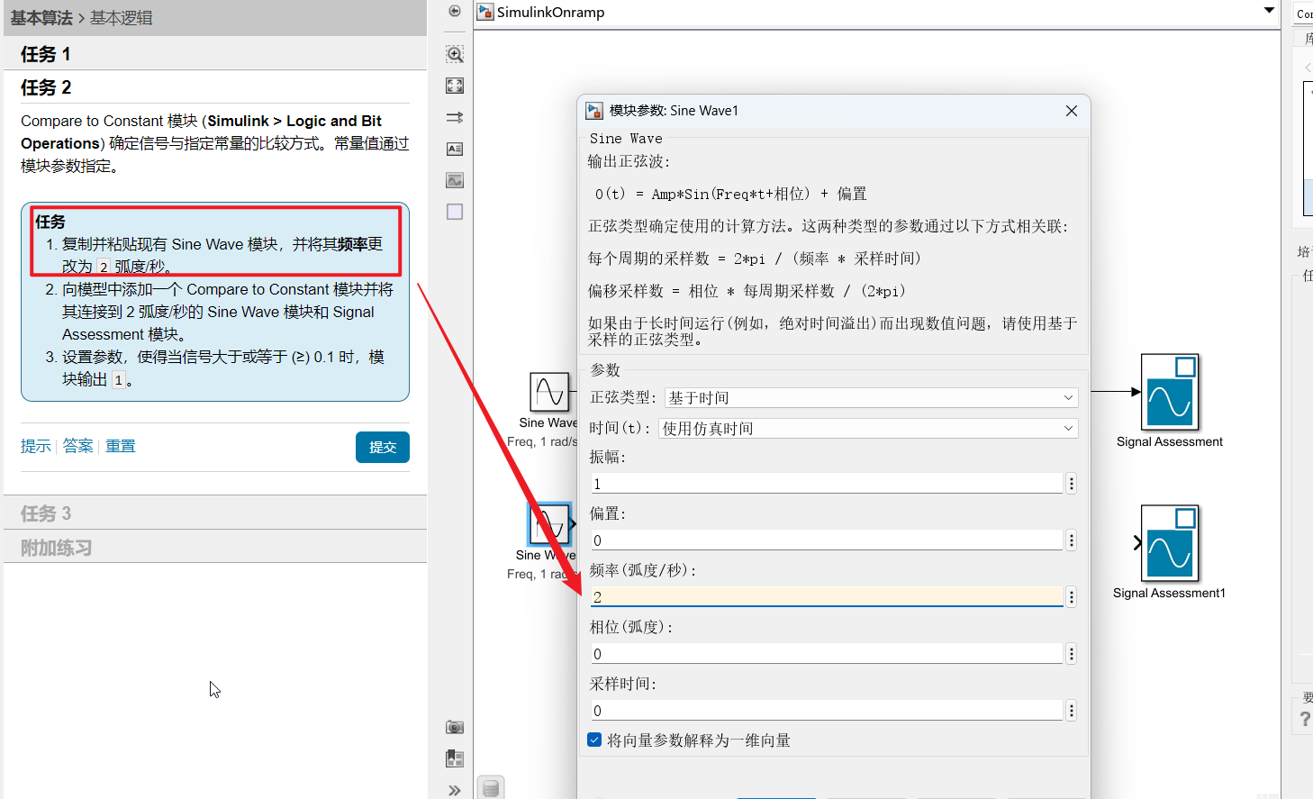Screen dimensions: 1313x799
Task: Select the Signal Assessment1 block
Action: 1170,543
